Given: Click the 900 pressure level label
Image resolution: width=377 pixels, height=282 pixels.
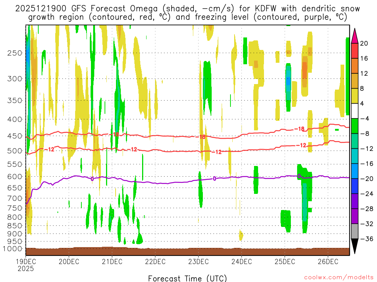Looking at the screenshot, I should coord(15,234).
